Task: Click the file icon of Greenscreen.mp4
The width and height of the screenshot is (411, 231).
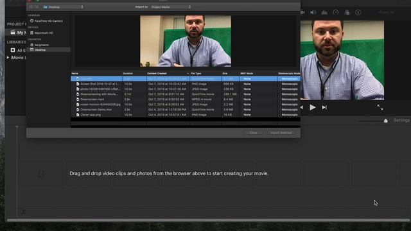Action: pyautogui.click(x=78, y=99)
